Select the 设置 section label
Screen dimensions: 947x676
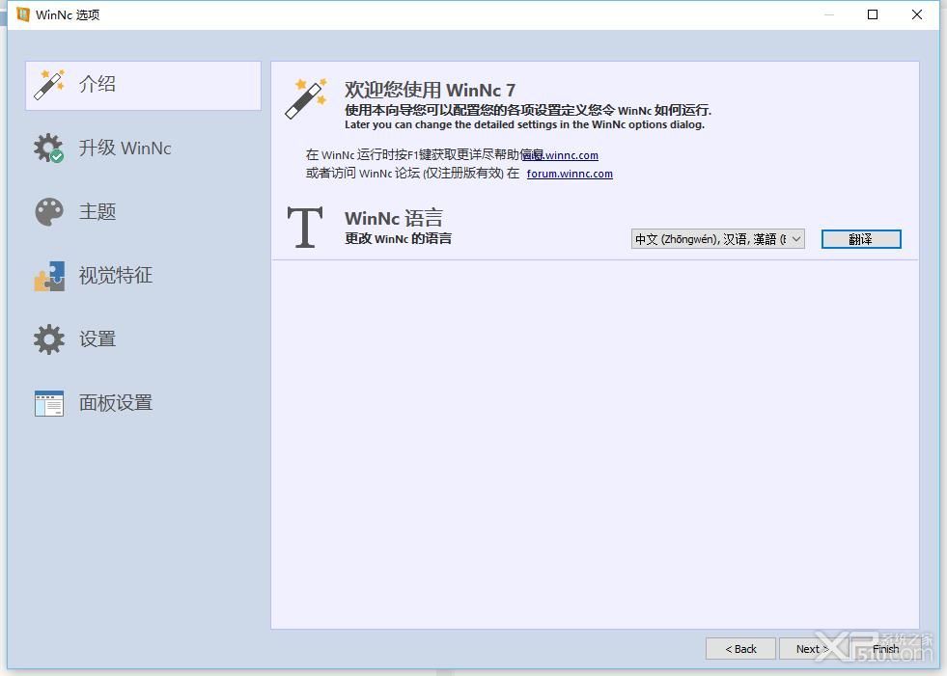click(97, 339)
